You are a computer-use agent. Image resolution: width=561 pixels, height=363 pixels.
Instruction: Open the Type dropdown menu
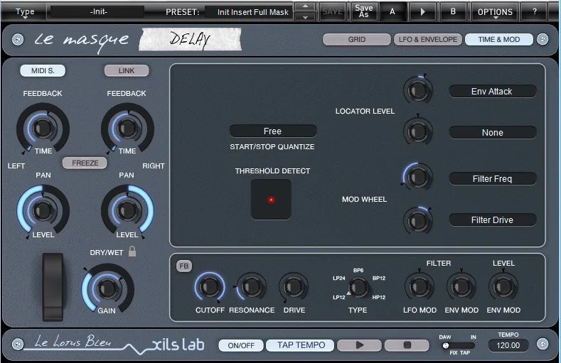[25, 12]
